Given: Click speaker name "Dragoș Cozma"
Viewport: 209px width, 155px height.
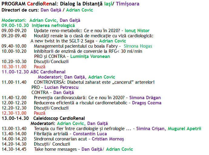Looking at the screenshot, I should [147, 103].
